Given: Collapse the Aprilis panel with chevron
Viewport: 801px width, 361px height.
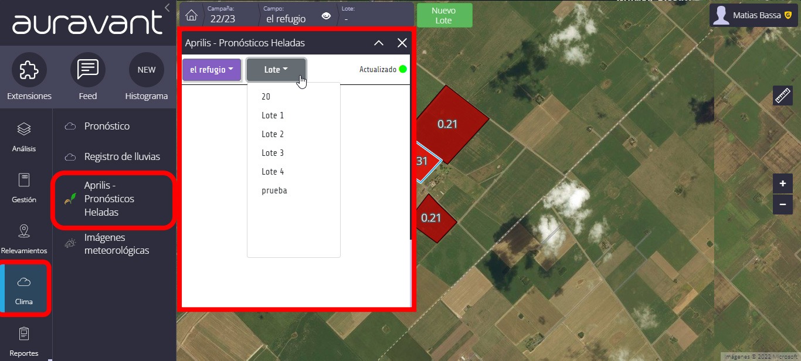Looking at the screenshot, I should 379,43.
